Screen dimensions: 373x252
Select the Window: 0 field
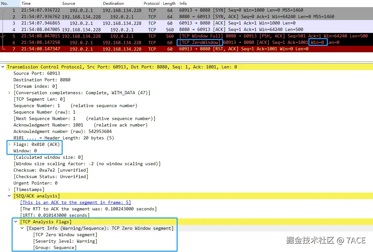click(25, 151)
